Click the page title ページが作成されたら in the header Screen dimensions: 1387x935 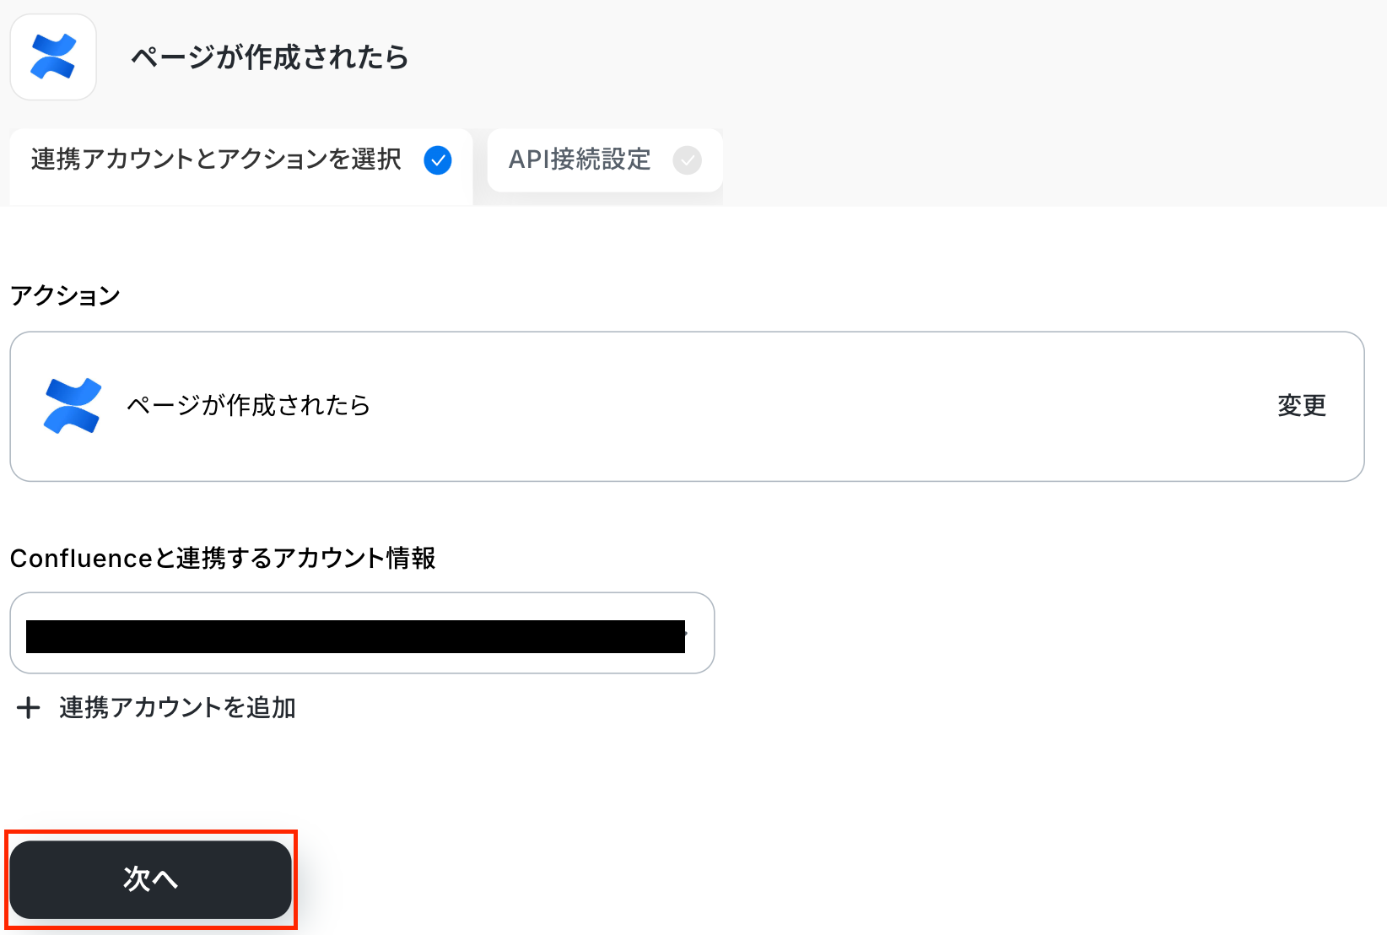click(x=270, y=57)
